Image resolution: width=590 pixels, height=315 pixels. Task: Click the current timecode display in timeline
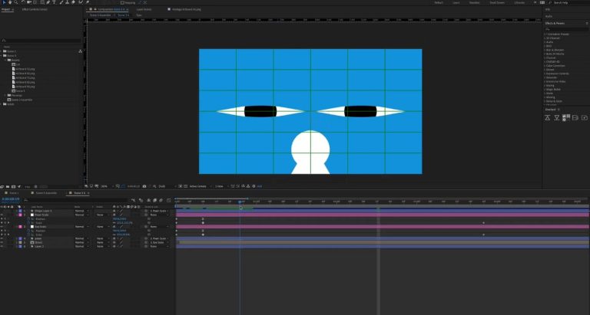tap(11, 199)
